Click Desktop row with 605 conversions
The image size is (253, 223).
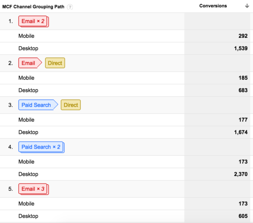[x=126, y=216]
